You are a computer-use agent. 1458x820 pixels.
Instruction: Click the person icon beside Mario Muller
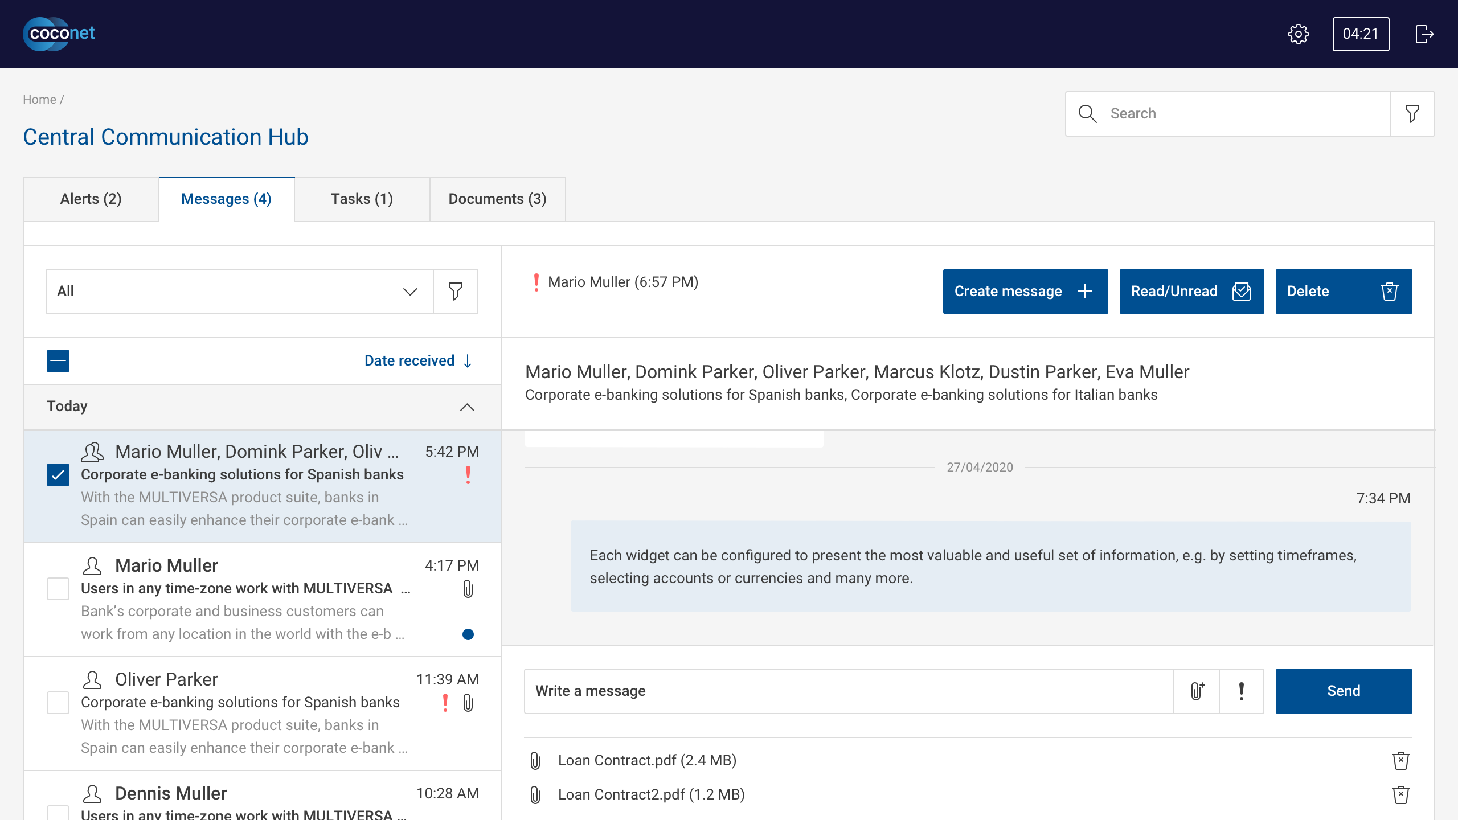coord(92,566)
